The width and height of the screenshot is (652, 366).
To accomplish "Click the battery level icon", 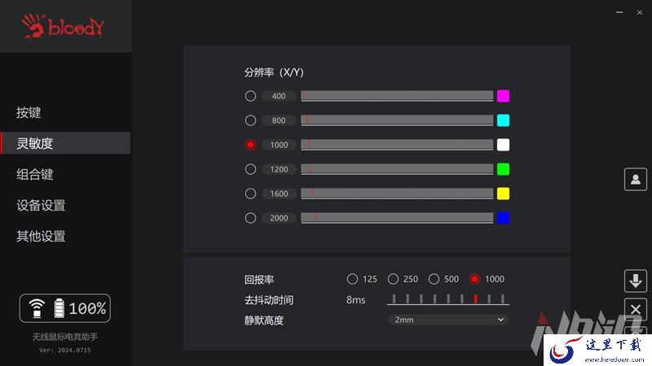I will coord(59,308).
